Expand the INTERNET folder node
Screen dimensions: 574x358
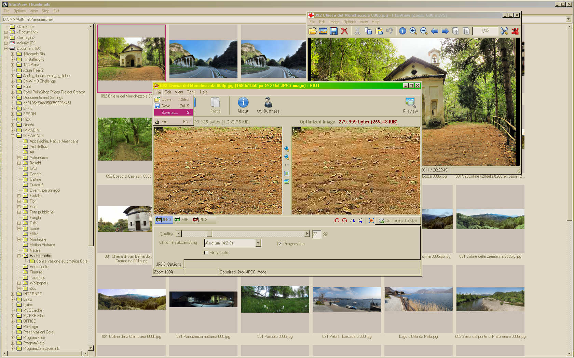(13, 294)
